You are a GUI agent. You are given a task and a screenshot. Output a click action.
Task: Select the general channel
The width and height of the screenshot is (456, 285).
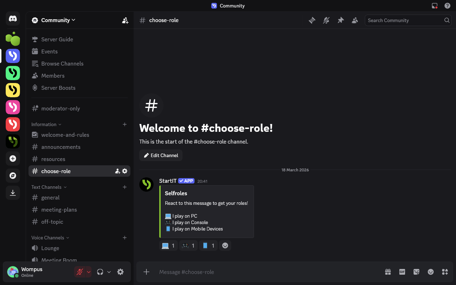click(50, 197)
